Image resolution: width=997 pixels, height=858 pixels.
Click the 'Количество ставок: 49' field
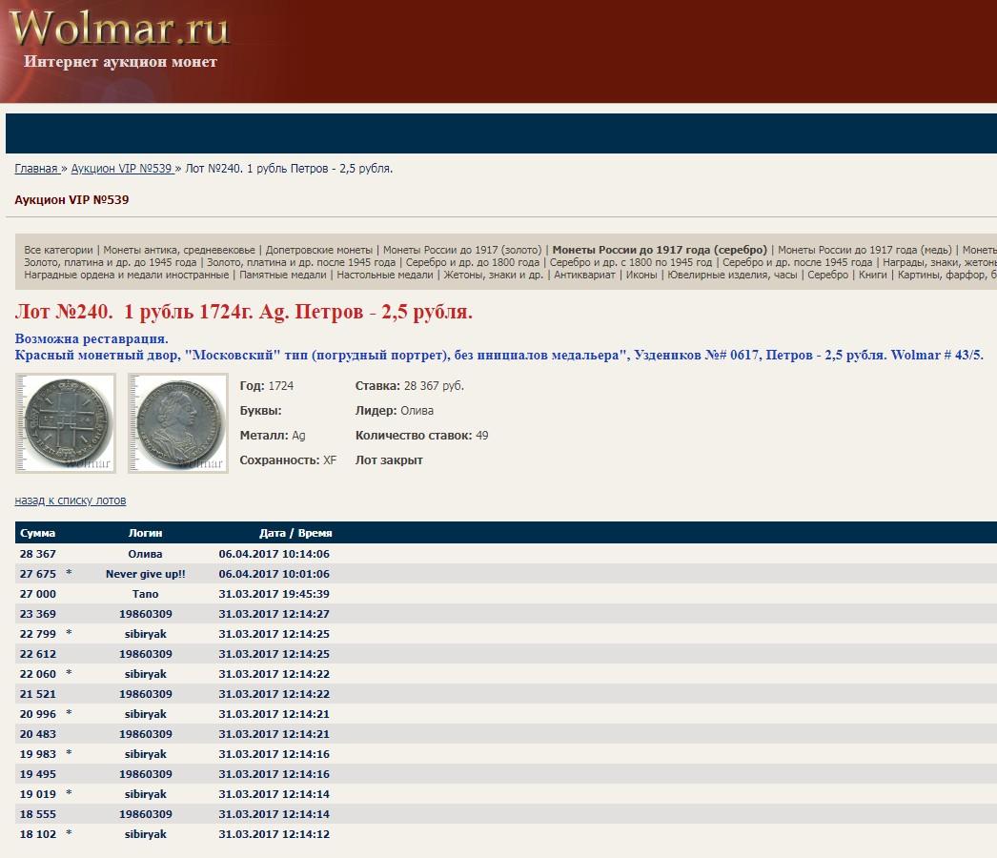click(x=421, y=436)
